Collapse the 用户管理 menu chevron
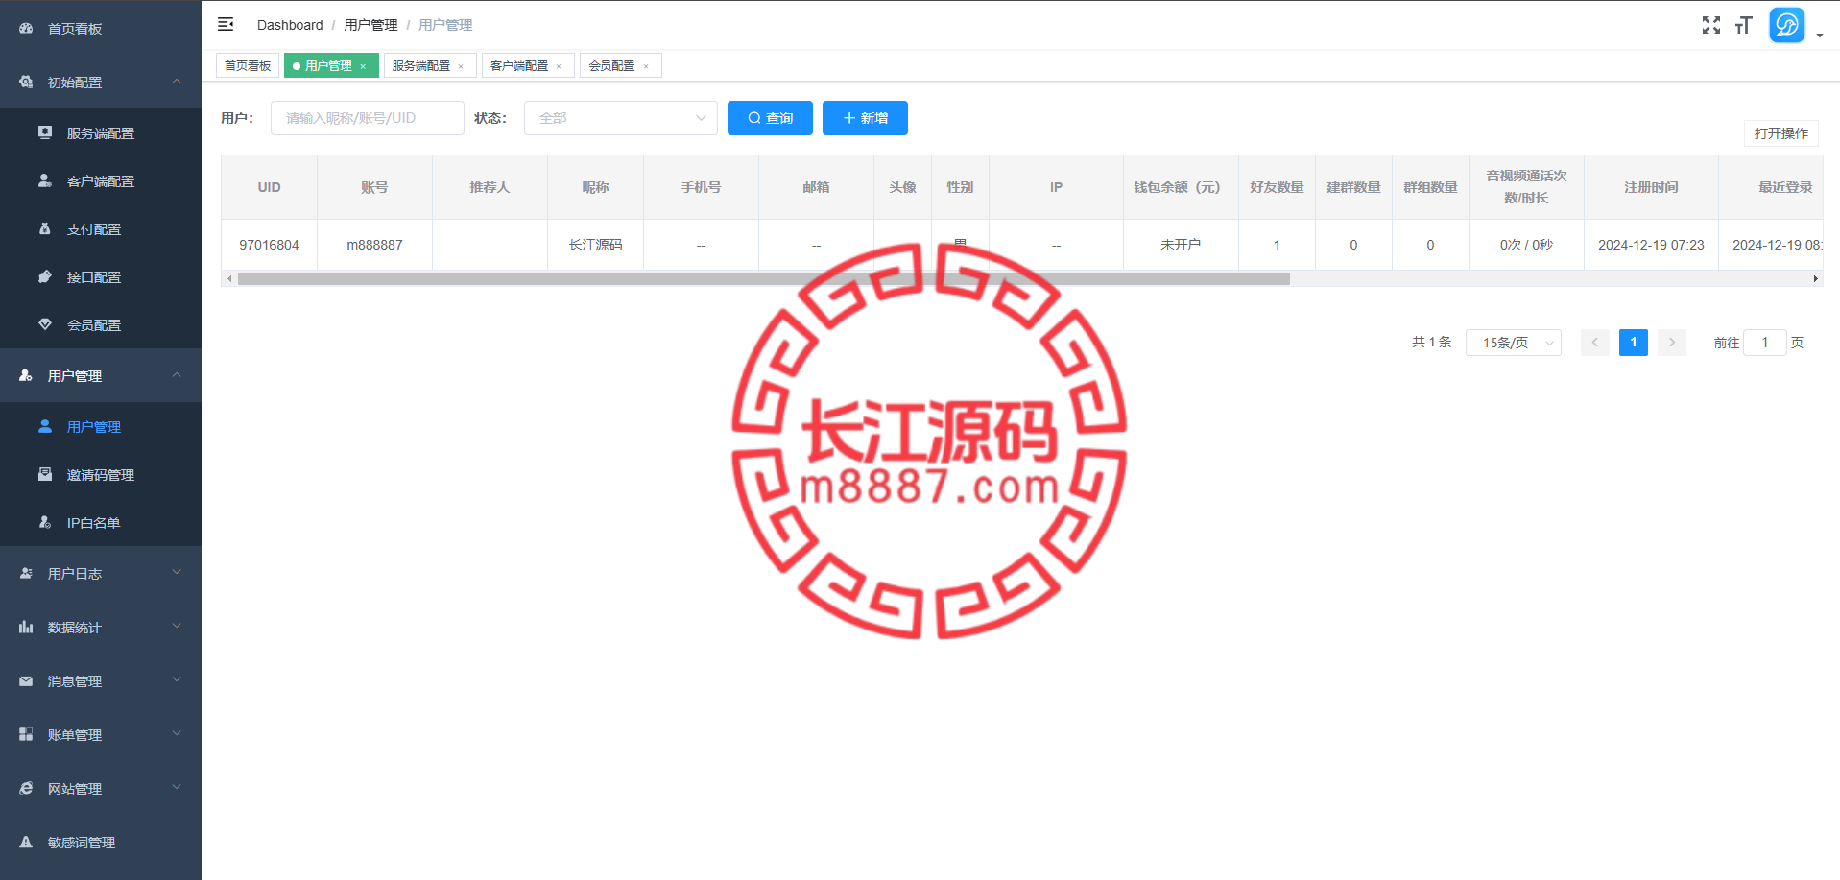The height and width of the screenshot is (880, 1840). [x=177, y=375]
